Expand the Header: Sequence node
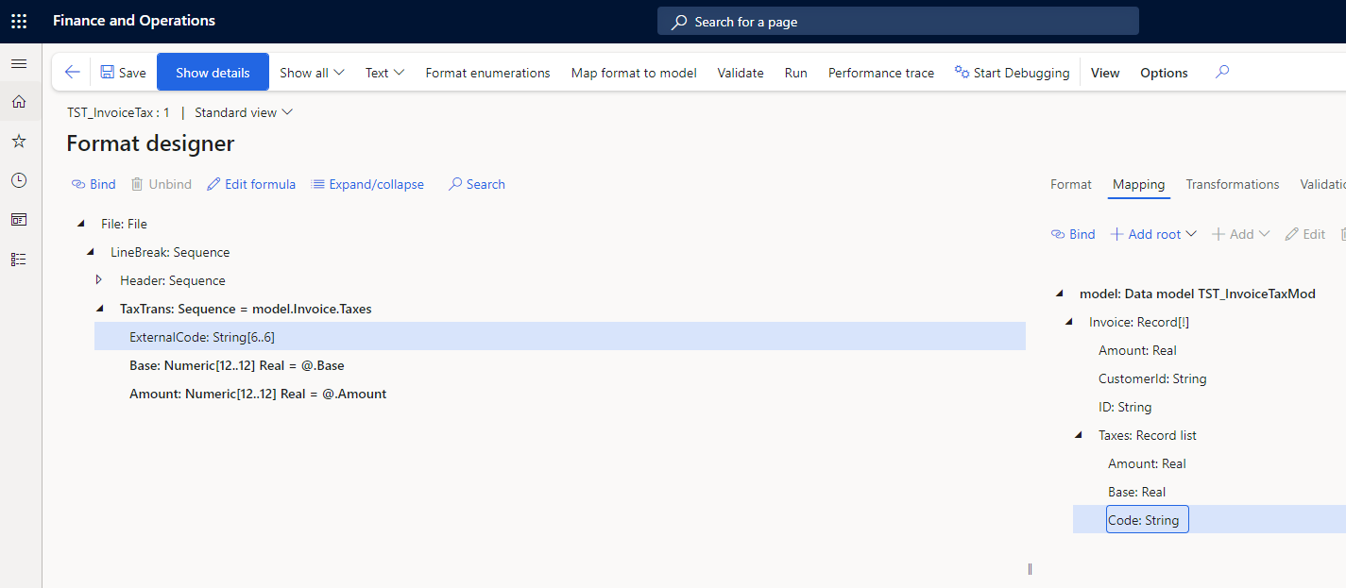 [98, 280]
